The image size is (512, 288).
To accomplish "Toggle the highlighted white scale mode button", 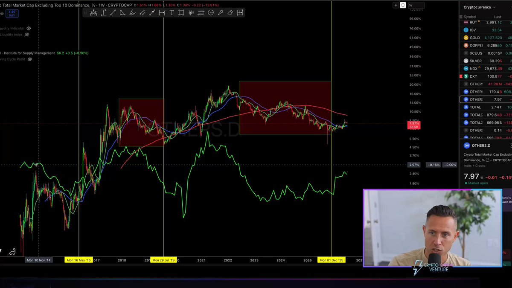I will click(x=403, y=5).
